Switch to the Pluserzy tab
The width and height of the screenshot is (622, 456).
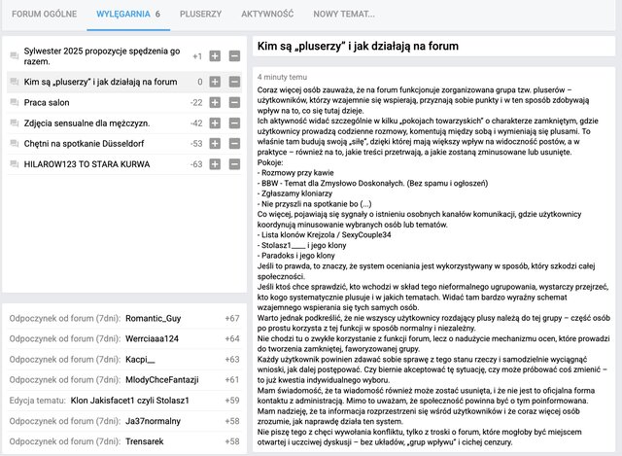200,16
